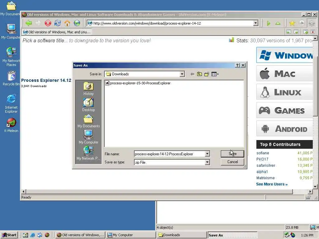Open contributor sofiane's profile link

point(263,153)
